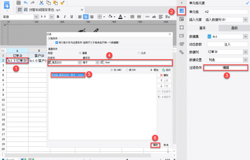
Task: Toggle Bold formatting
Action: pyautogui.click(x=58, y=17)
